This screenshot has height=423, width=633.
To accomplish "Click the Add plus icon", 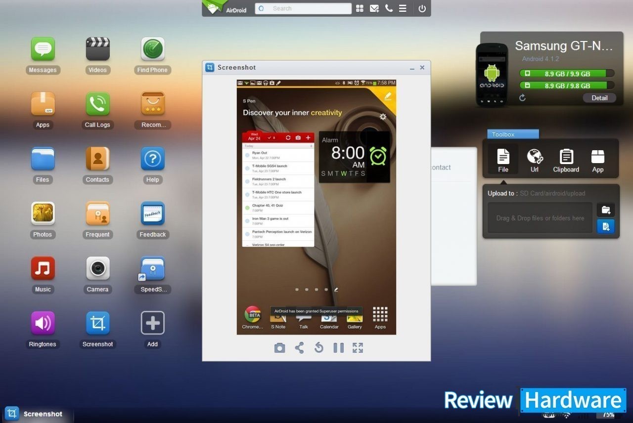I will pyautogui.click(x=153, y=323).
